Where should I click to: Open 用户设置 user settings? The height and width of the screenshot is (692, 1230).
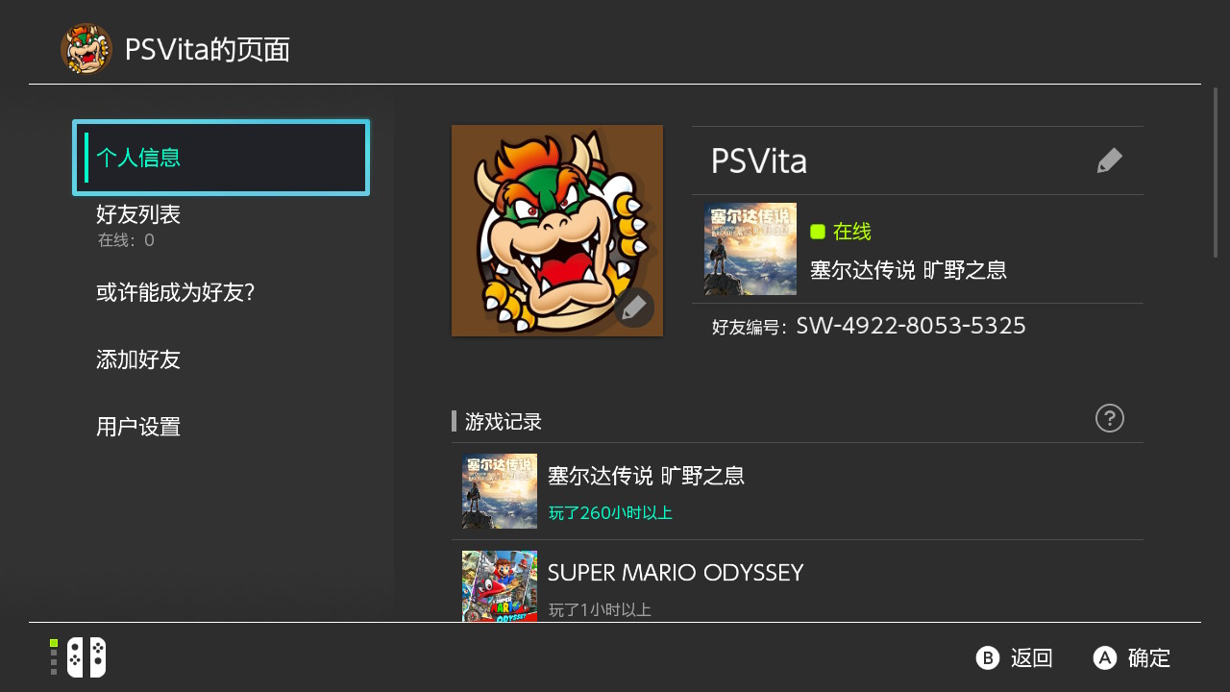click(221, 427)
